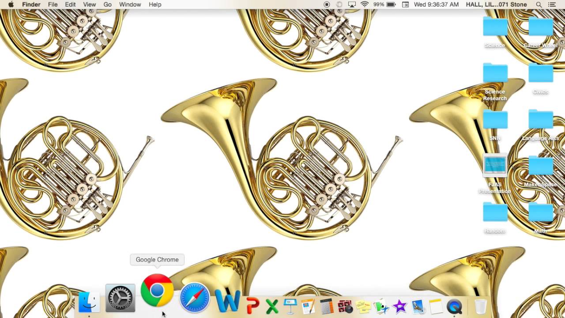This screenshot has height=318, width=565.
Task: Open the Finder application menu
Action: point(31,4)
